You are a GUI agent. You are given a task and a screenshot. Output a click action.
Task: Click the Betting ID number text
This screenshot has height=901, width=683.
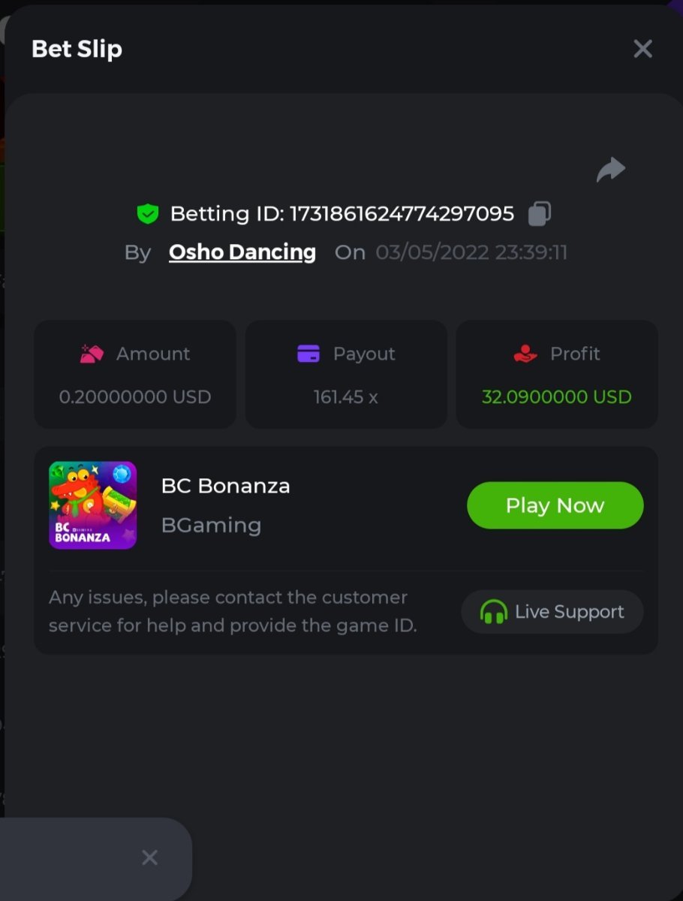402,214
